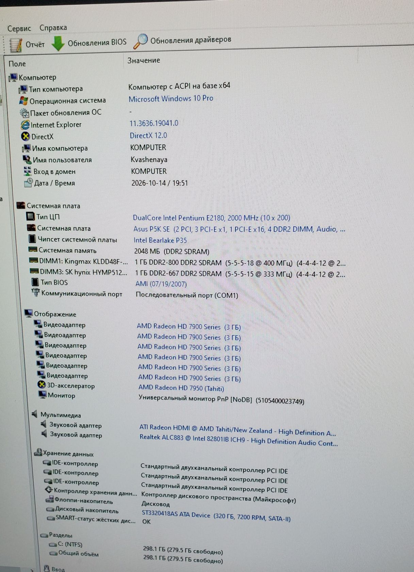Open the AMD Radeon HD 7950 (Tahiti) link
The height and width of the screenshot is (572, 414).
(181, 388)
